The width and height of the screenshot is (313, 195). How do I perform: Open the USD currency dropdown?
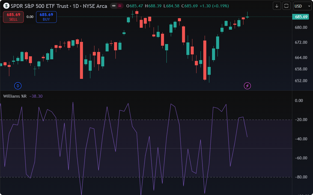(302, 6)
